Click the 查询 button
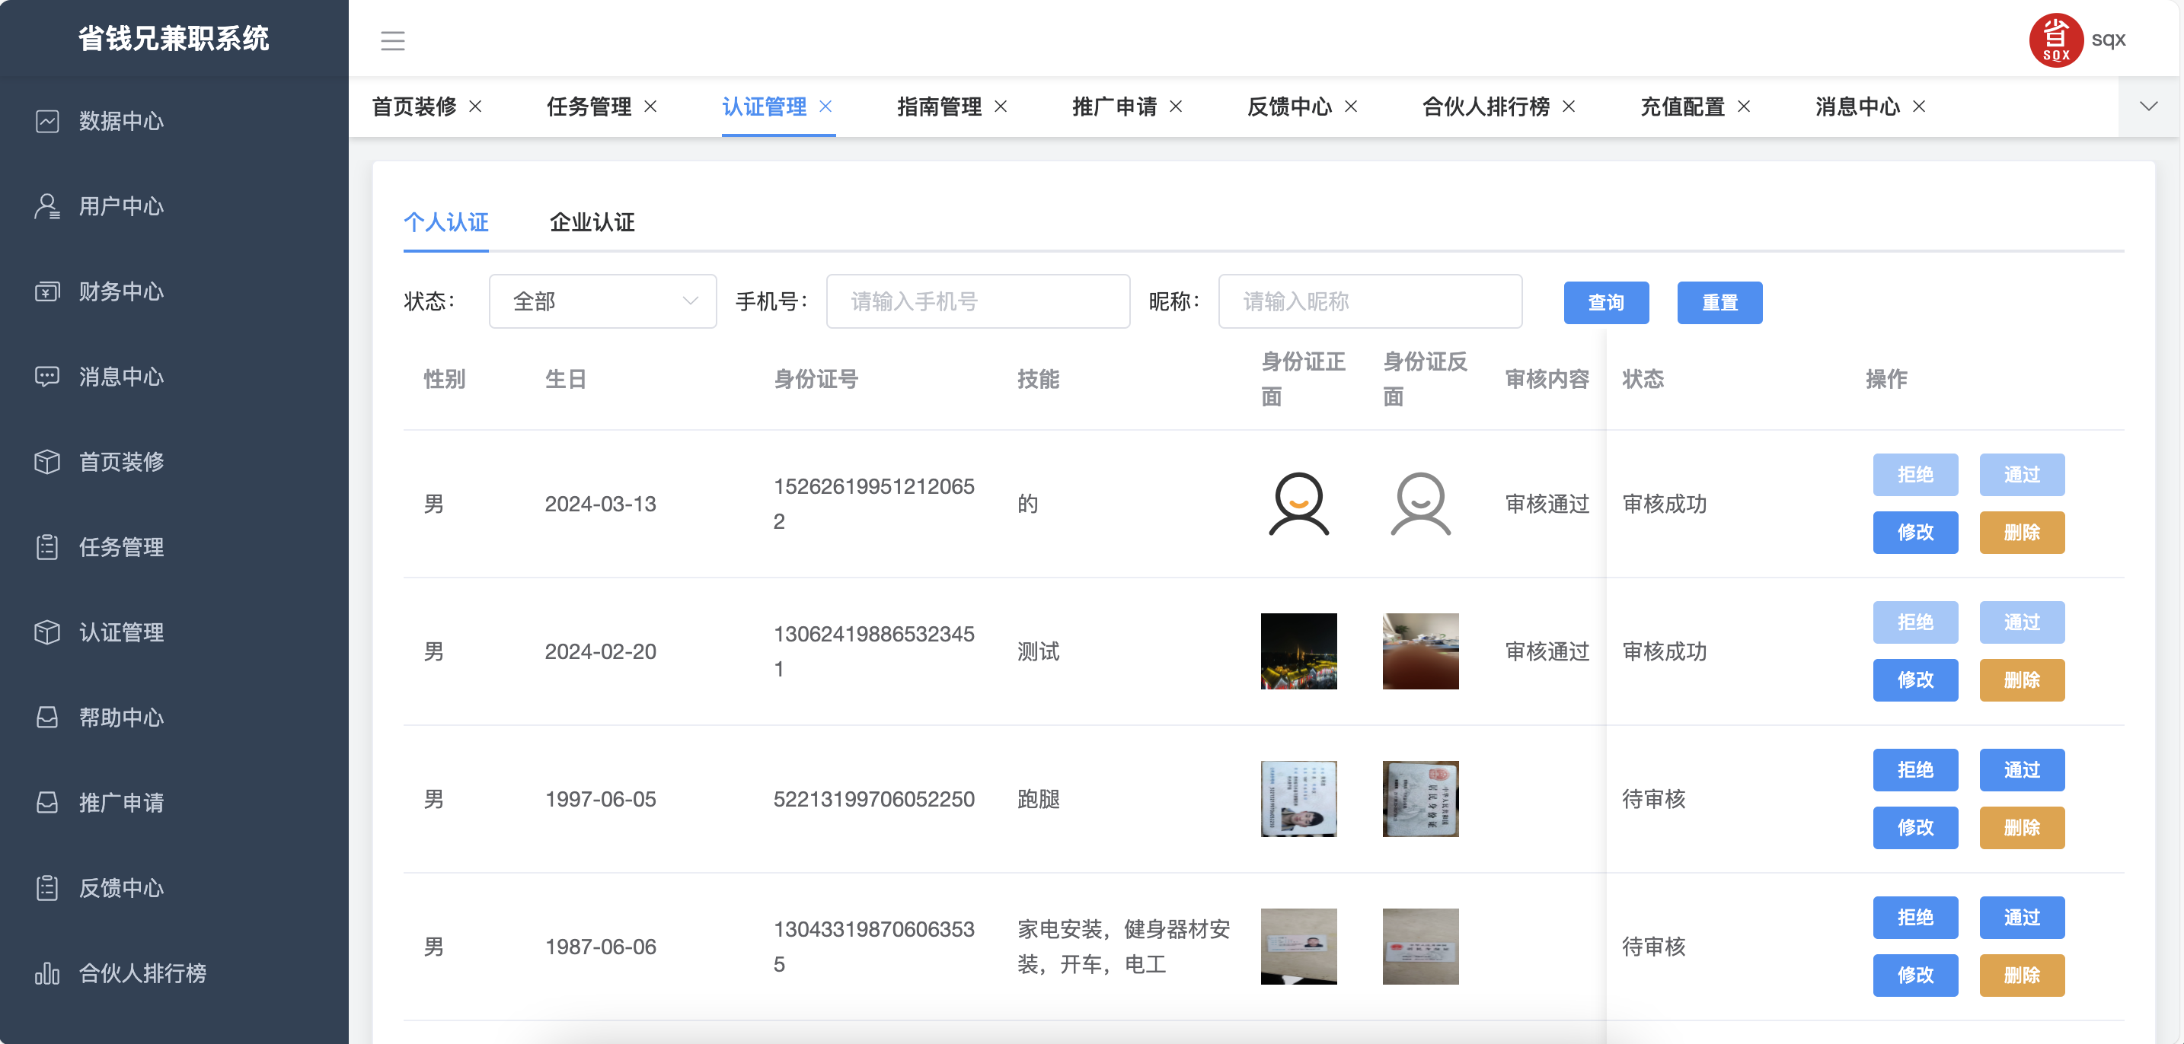2184x1044 pixels. click(1605, 303)
